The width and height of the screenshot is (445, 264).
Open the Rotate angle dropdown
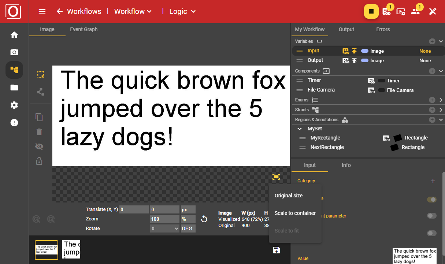point(165,228)
